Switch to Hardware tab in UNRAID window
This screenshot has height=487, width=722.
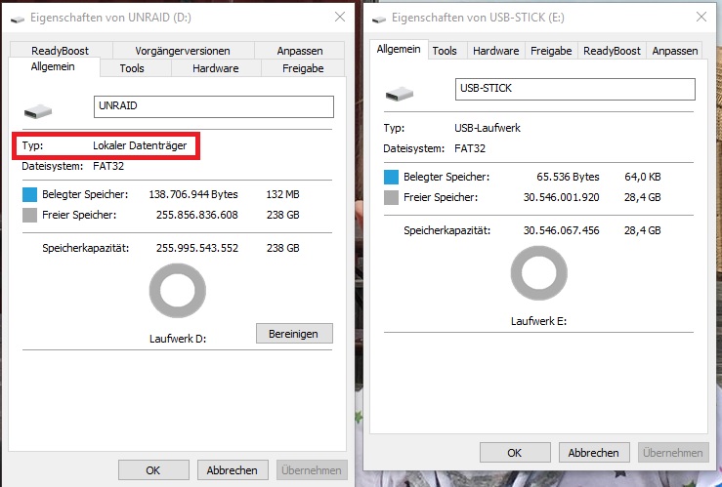pos(216,68)
